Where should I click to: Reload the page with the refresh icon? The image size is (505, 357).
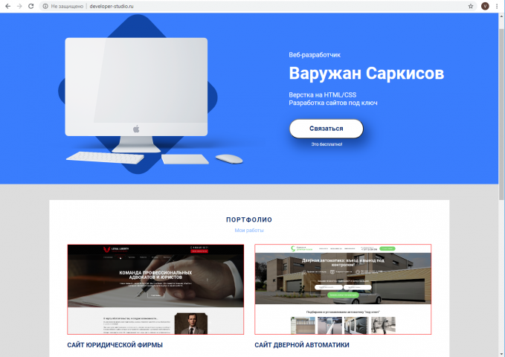[31, 6]
